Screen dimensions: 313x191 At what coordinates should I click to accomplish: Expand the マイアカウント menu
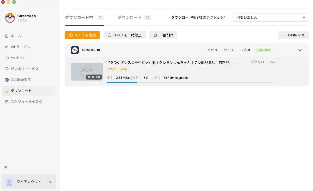(x=29, y=182)
